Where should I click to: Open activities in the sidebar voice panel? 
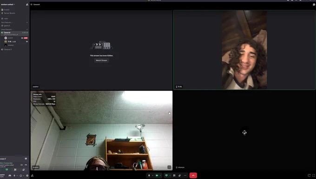15,170
